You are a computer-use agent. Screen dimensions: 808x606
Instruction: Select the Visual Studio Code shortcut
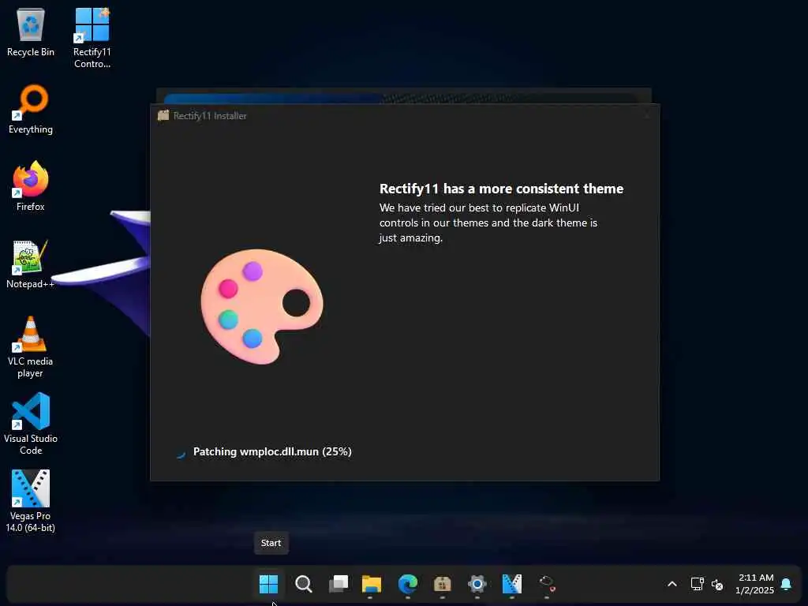pyautogui.click(x=31, y=424)
